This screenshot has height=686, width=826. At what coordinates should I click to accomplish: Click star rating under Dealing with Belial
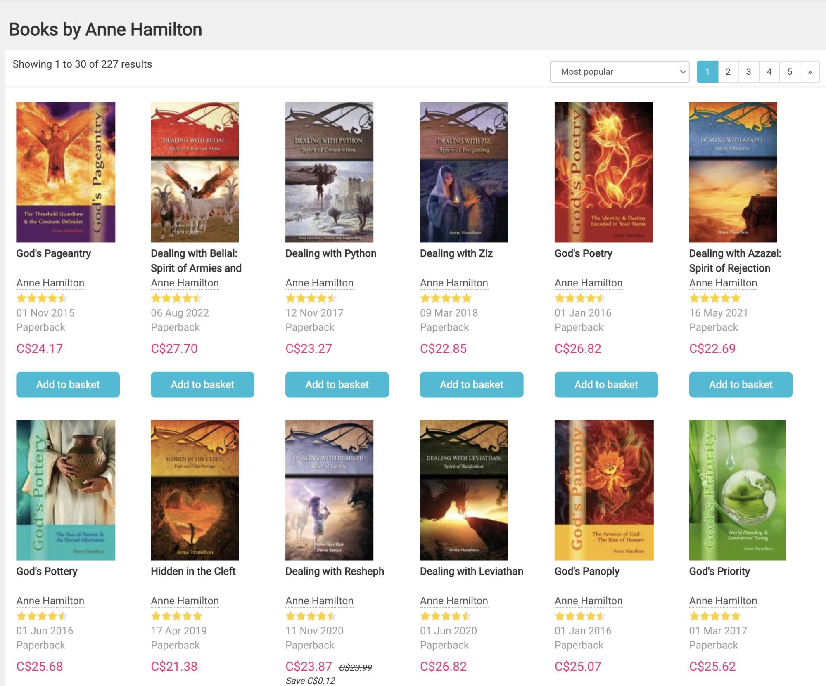tap(176, 298)
